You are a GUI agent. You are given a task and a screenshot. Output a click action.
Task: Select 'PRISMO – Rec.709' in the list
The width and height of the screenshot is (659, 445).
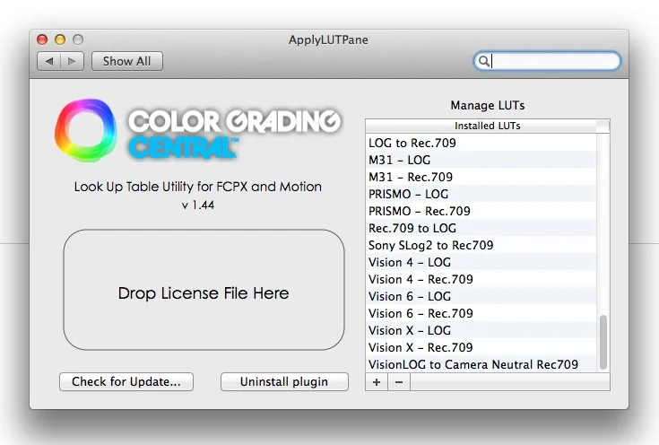click(481, 211)
